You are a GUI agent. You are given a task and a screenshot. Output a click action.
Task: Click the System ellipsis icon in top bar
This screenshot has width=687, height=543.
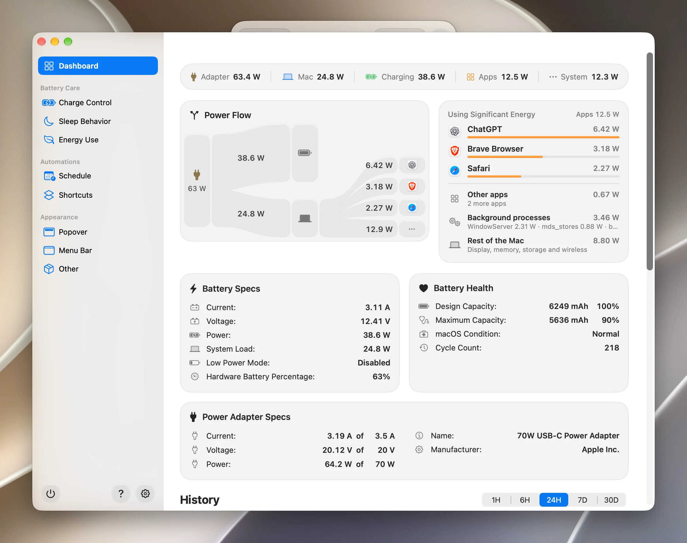553,77
